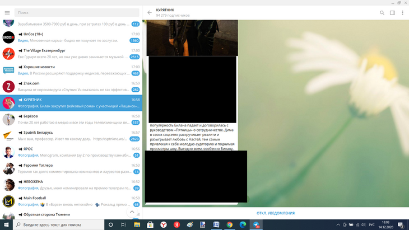The width and height of the screenshot is (409, 230).
Task: Switch keyboard language via РУС indicator
Action: tap(371, 224)
